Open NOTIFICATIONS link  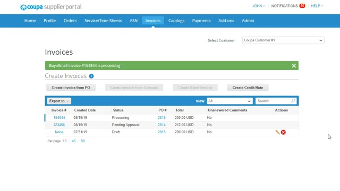tap(284, 6)
